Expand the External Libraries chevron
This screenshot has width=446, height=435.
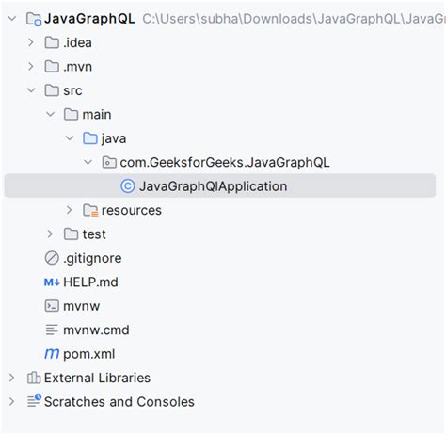[x=11, y=378]
